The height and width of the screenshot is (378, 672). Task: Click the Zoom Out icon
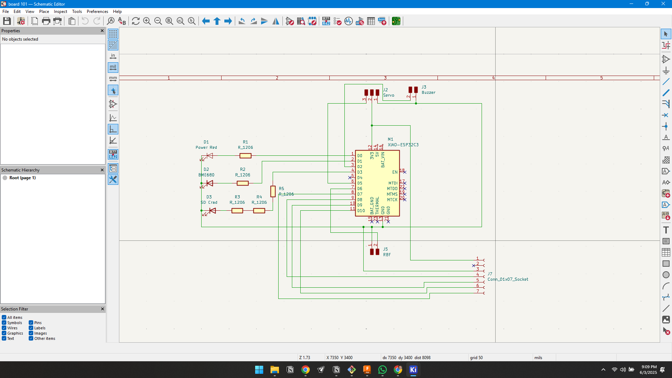pyautogui.click(x=158, y=21)
